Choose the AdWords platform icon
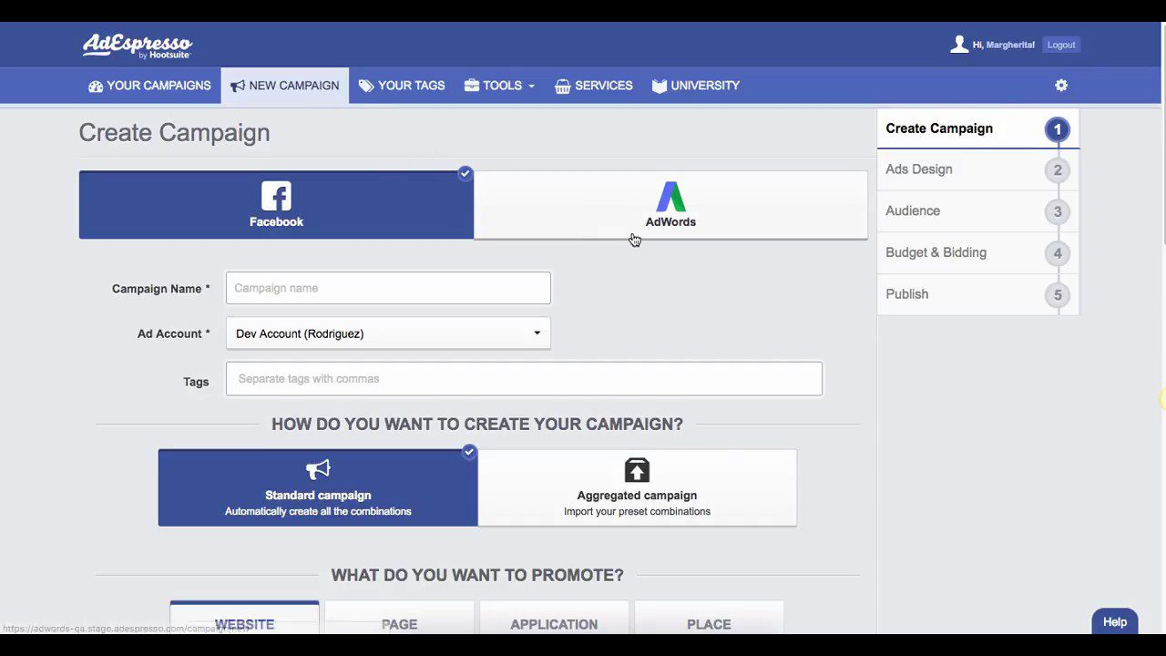The image size is (1166, 656). [x=670, y=196]
